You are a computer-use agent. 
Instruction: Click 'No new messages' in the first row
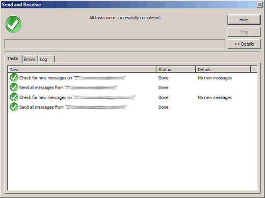(x=215, y=78)
